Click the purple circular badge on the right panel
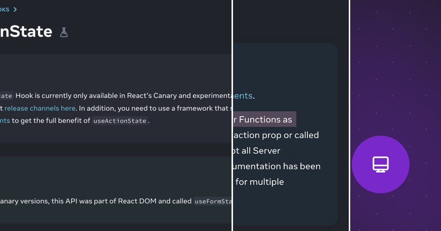 click(x=380, y=165)
